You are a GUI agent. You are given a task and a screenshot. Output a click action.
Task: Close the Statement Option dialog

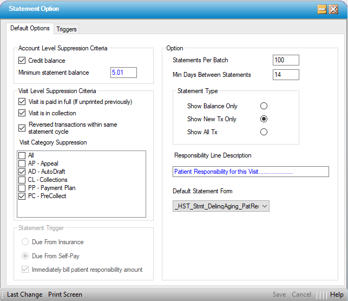click(333, 9)
